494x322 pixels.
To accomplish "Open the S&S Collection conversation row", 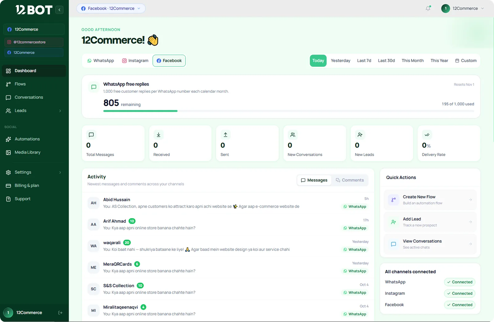I will coord(228,289).
